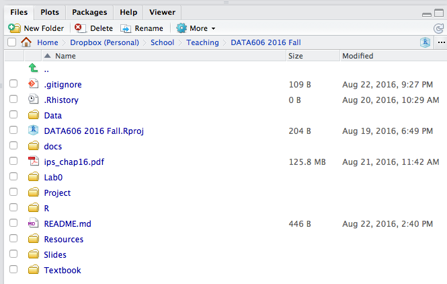Click the New Folder icon
447x284 pixels.
pos(14,28)
